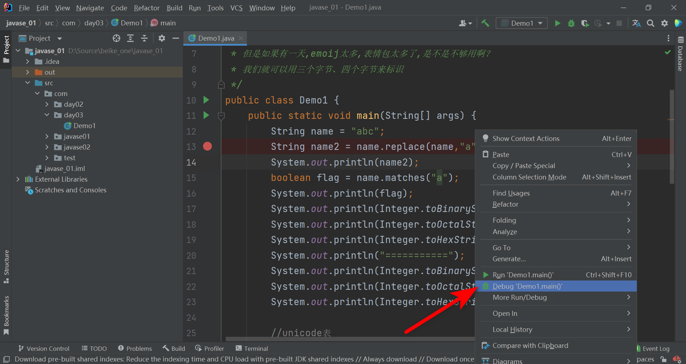Click Expand All icon in Project panel

click(x=130, y=38)
